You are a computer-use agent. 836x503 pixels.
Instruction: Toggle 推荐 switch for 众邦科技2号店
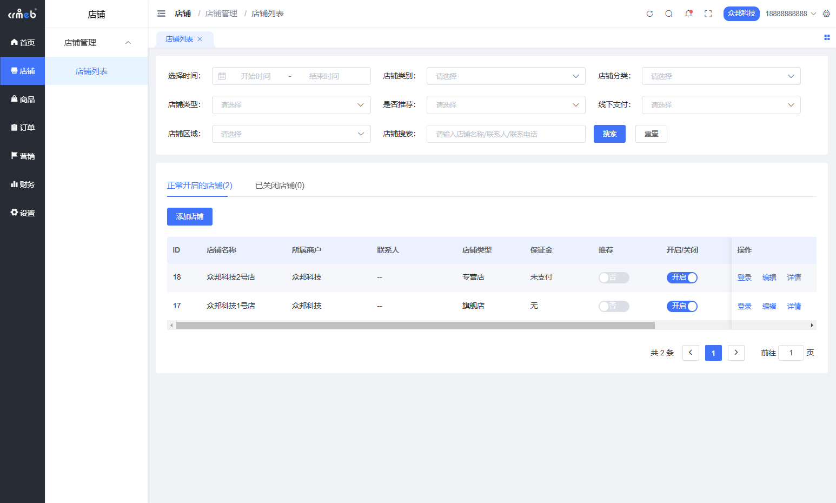point(614,277)
